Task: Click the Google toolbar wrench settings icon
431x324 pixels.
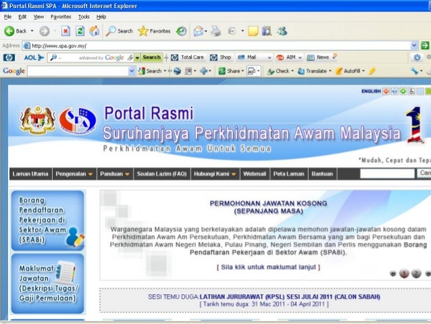Action: pyautogui.click(x=414, y=71)
